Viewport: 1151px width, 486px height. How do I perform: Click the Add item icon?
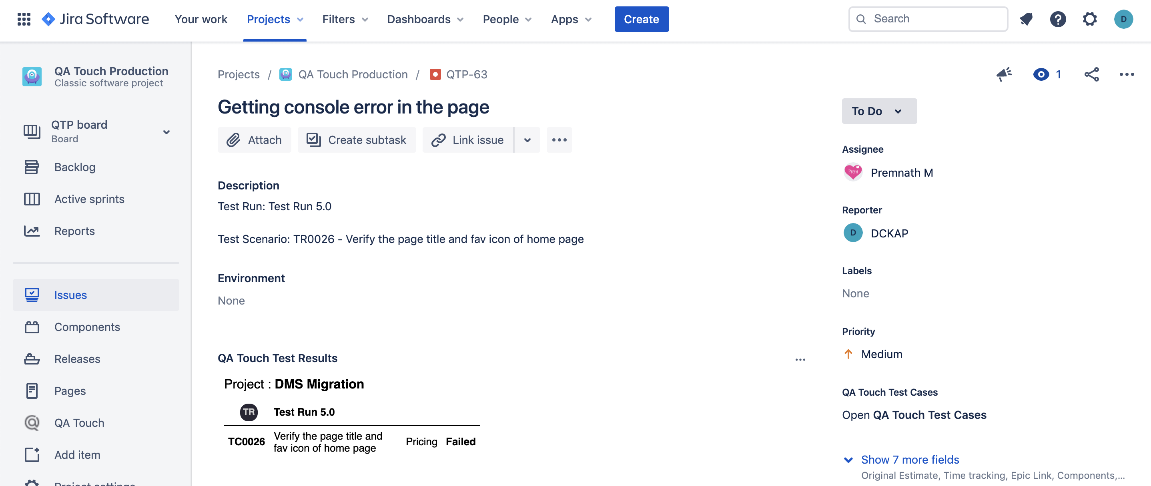point(32,455)
